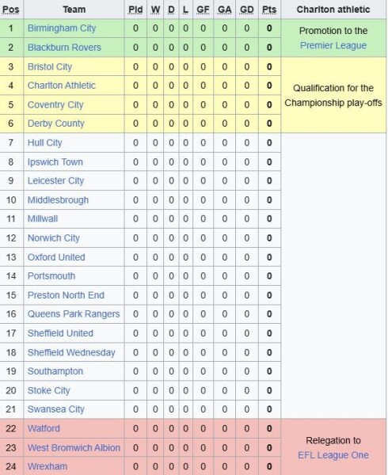Click the Premier League link
388x475 pixels.
(x=333, y=45)
